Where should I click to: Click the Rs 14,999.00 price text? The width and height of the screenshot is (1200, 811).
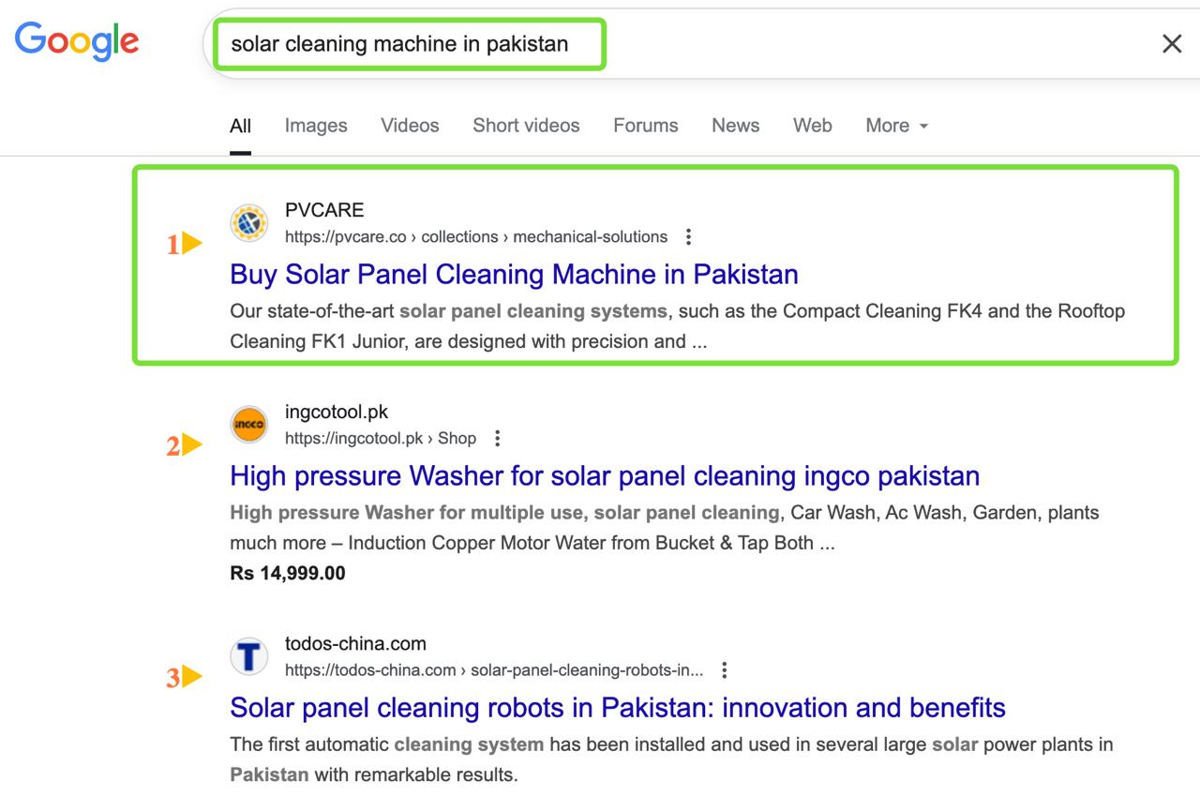click(288, 573)
